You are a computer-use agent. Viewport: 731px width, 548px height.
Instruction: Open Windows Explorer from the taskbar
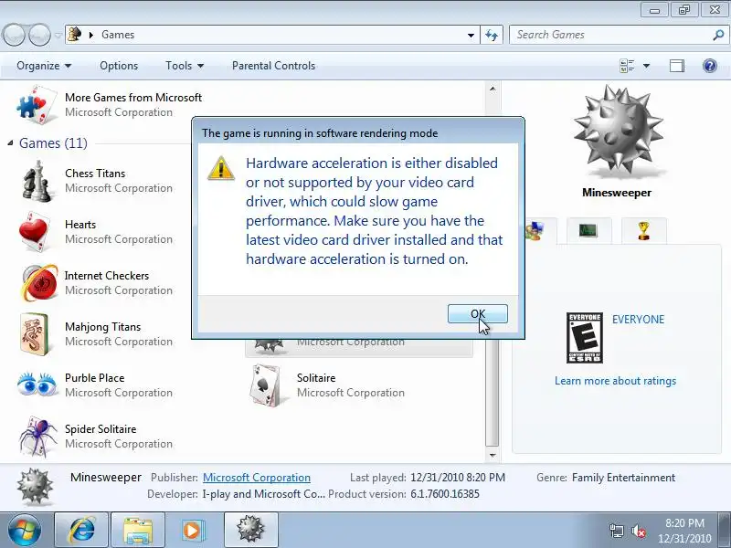point(138,530)
